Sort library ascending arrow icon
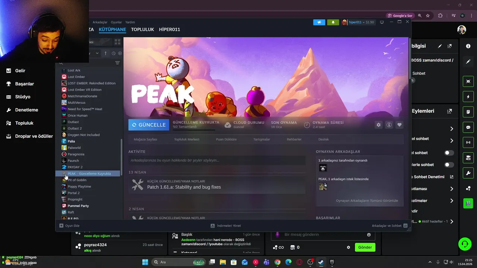This screenshot has width=477, height=268. click(105, 53)
